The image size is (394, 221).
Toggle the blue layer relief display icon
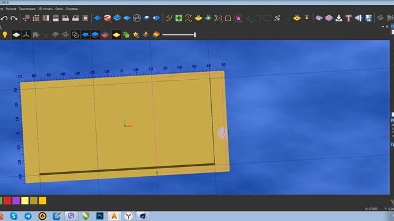pos(95,35)
